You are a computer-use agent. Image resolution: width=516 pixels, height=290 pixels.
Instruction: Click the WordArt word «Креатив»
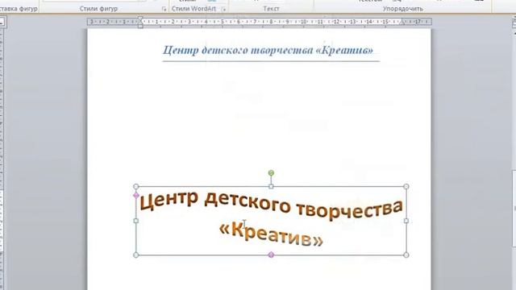point(271,234)
